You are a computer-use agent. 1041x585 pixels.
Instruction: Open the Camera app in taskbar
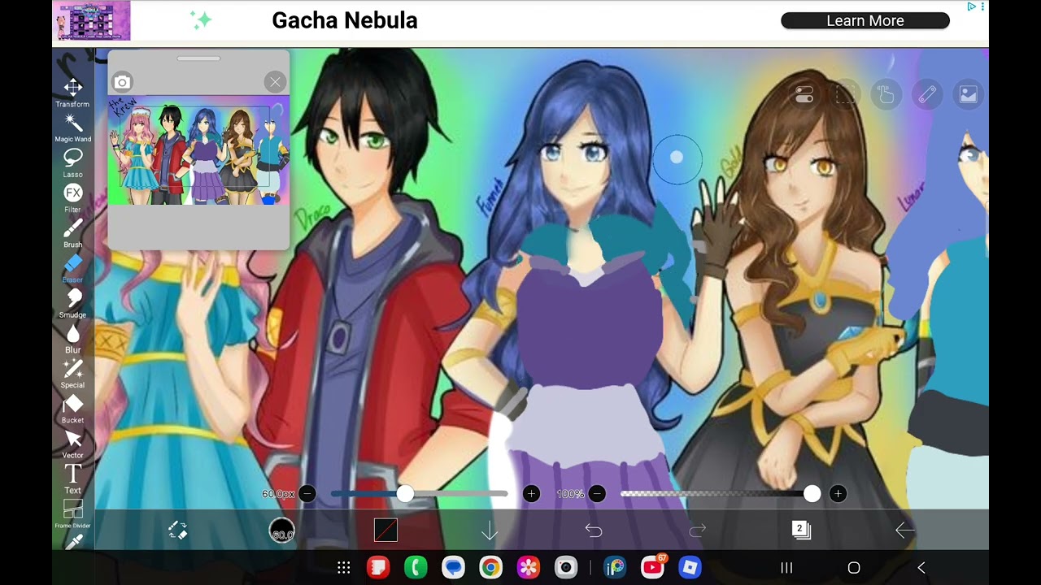[566, 567]
